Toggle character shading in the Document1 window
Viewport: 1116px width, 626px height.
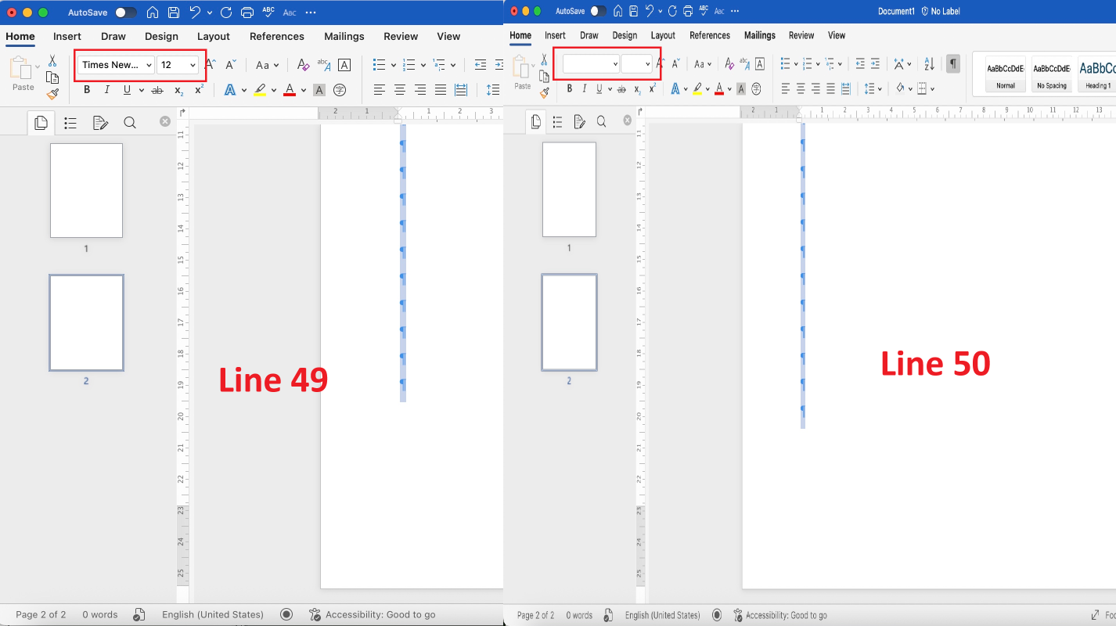[x=740, y=88]
